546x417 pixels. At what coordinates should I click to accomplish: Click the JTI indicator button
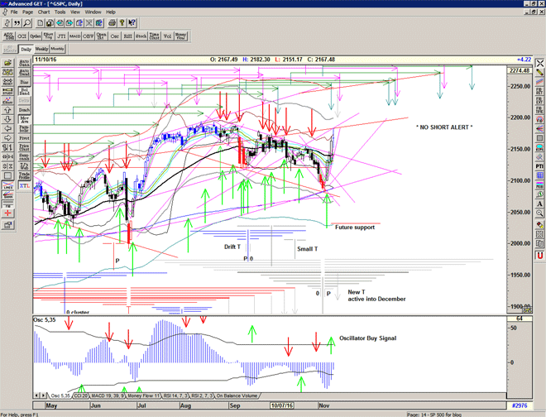[x=63, y=36]
